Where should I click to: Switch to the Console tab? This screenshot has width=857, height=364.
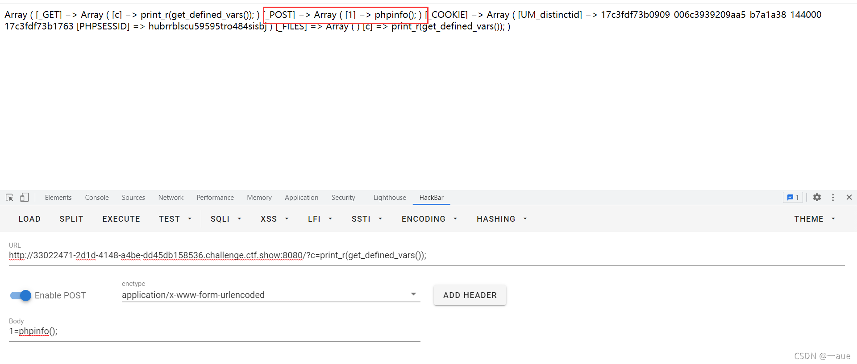click(x=97, y=197)
